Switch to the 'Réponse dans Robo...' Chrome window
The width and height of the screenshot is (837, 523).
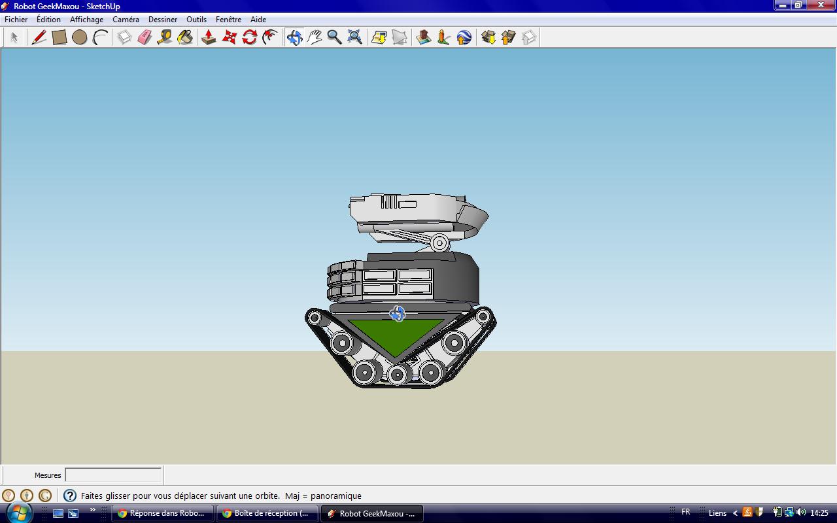(x=163, y=513)
